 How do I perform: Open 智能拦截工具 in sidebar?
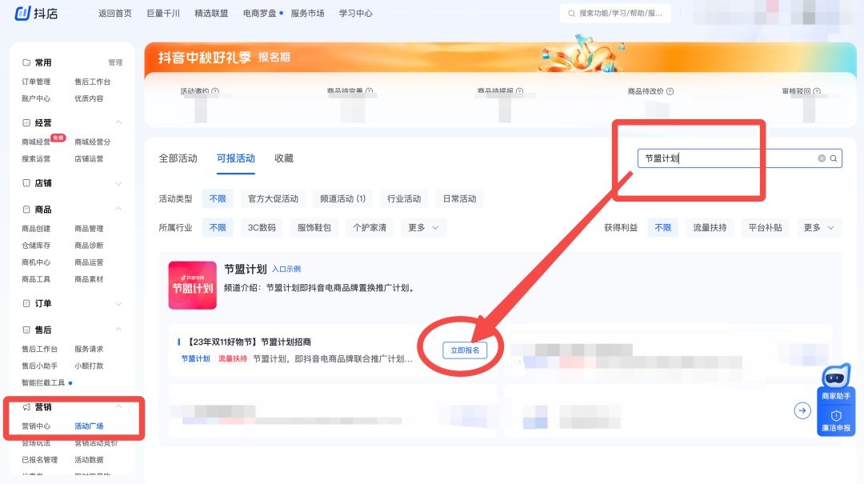pyautogui.click(x=43, y=382)
